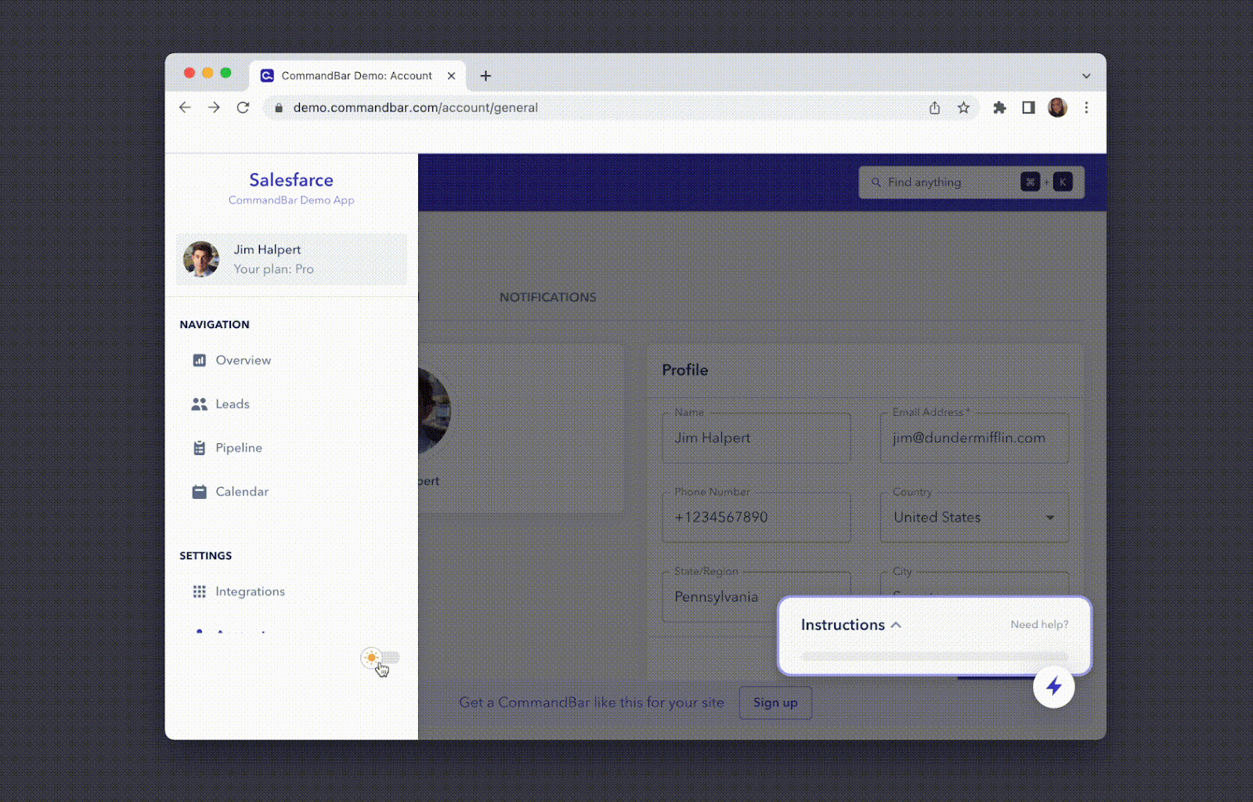The width and height of the screenshot is (1253, 802).
Task: Click the Leads people icon
Action: click(x=199, y=404)
